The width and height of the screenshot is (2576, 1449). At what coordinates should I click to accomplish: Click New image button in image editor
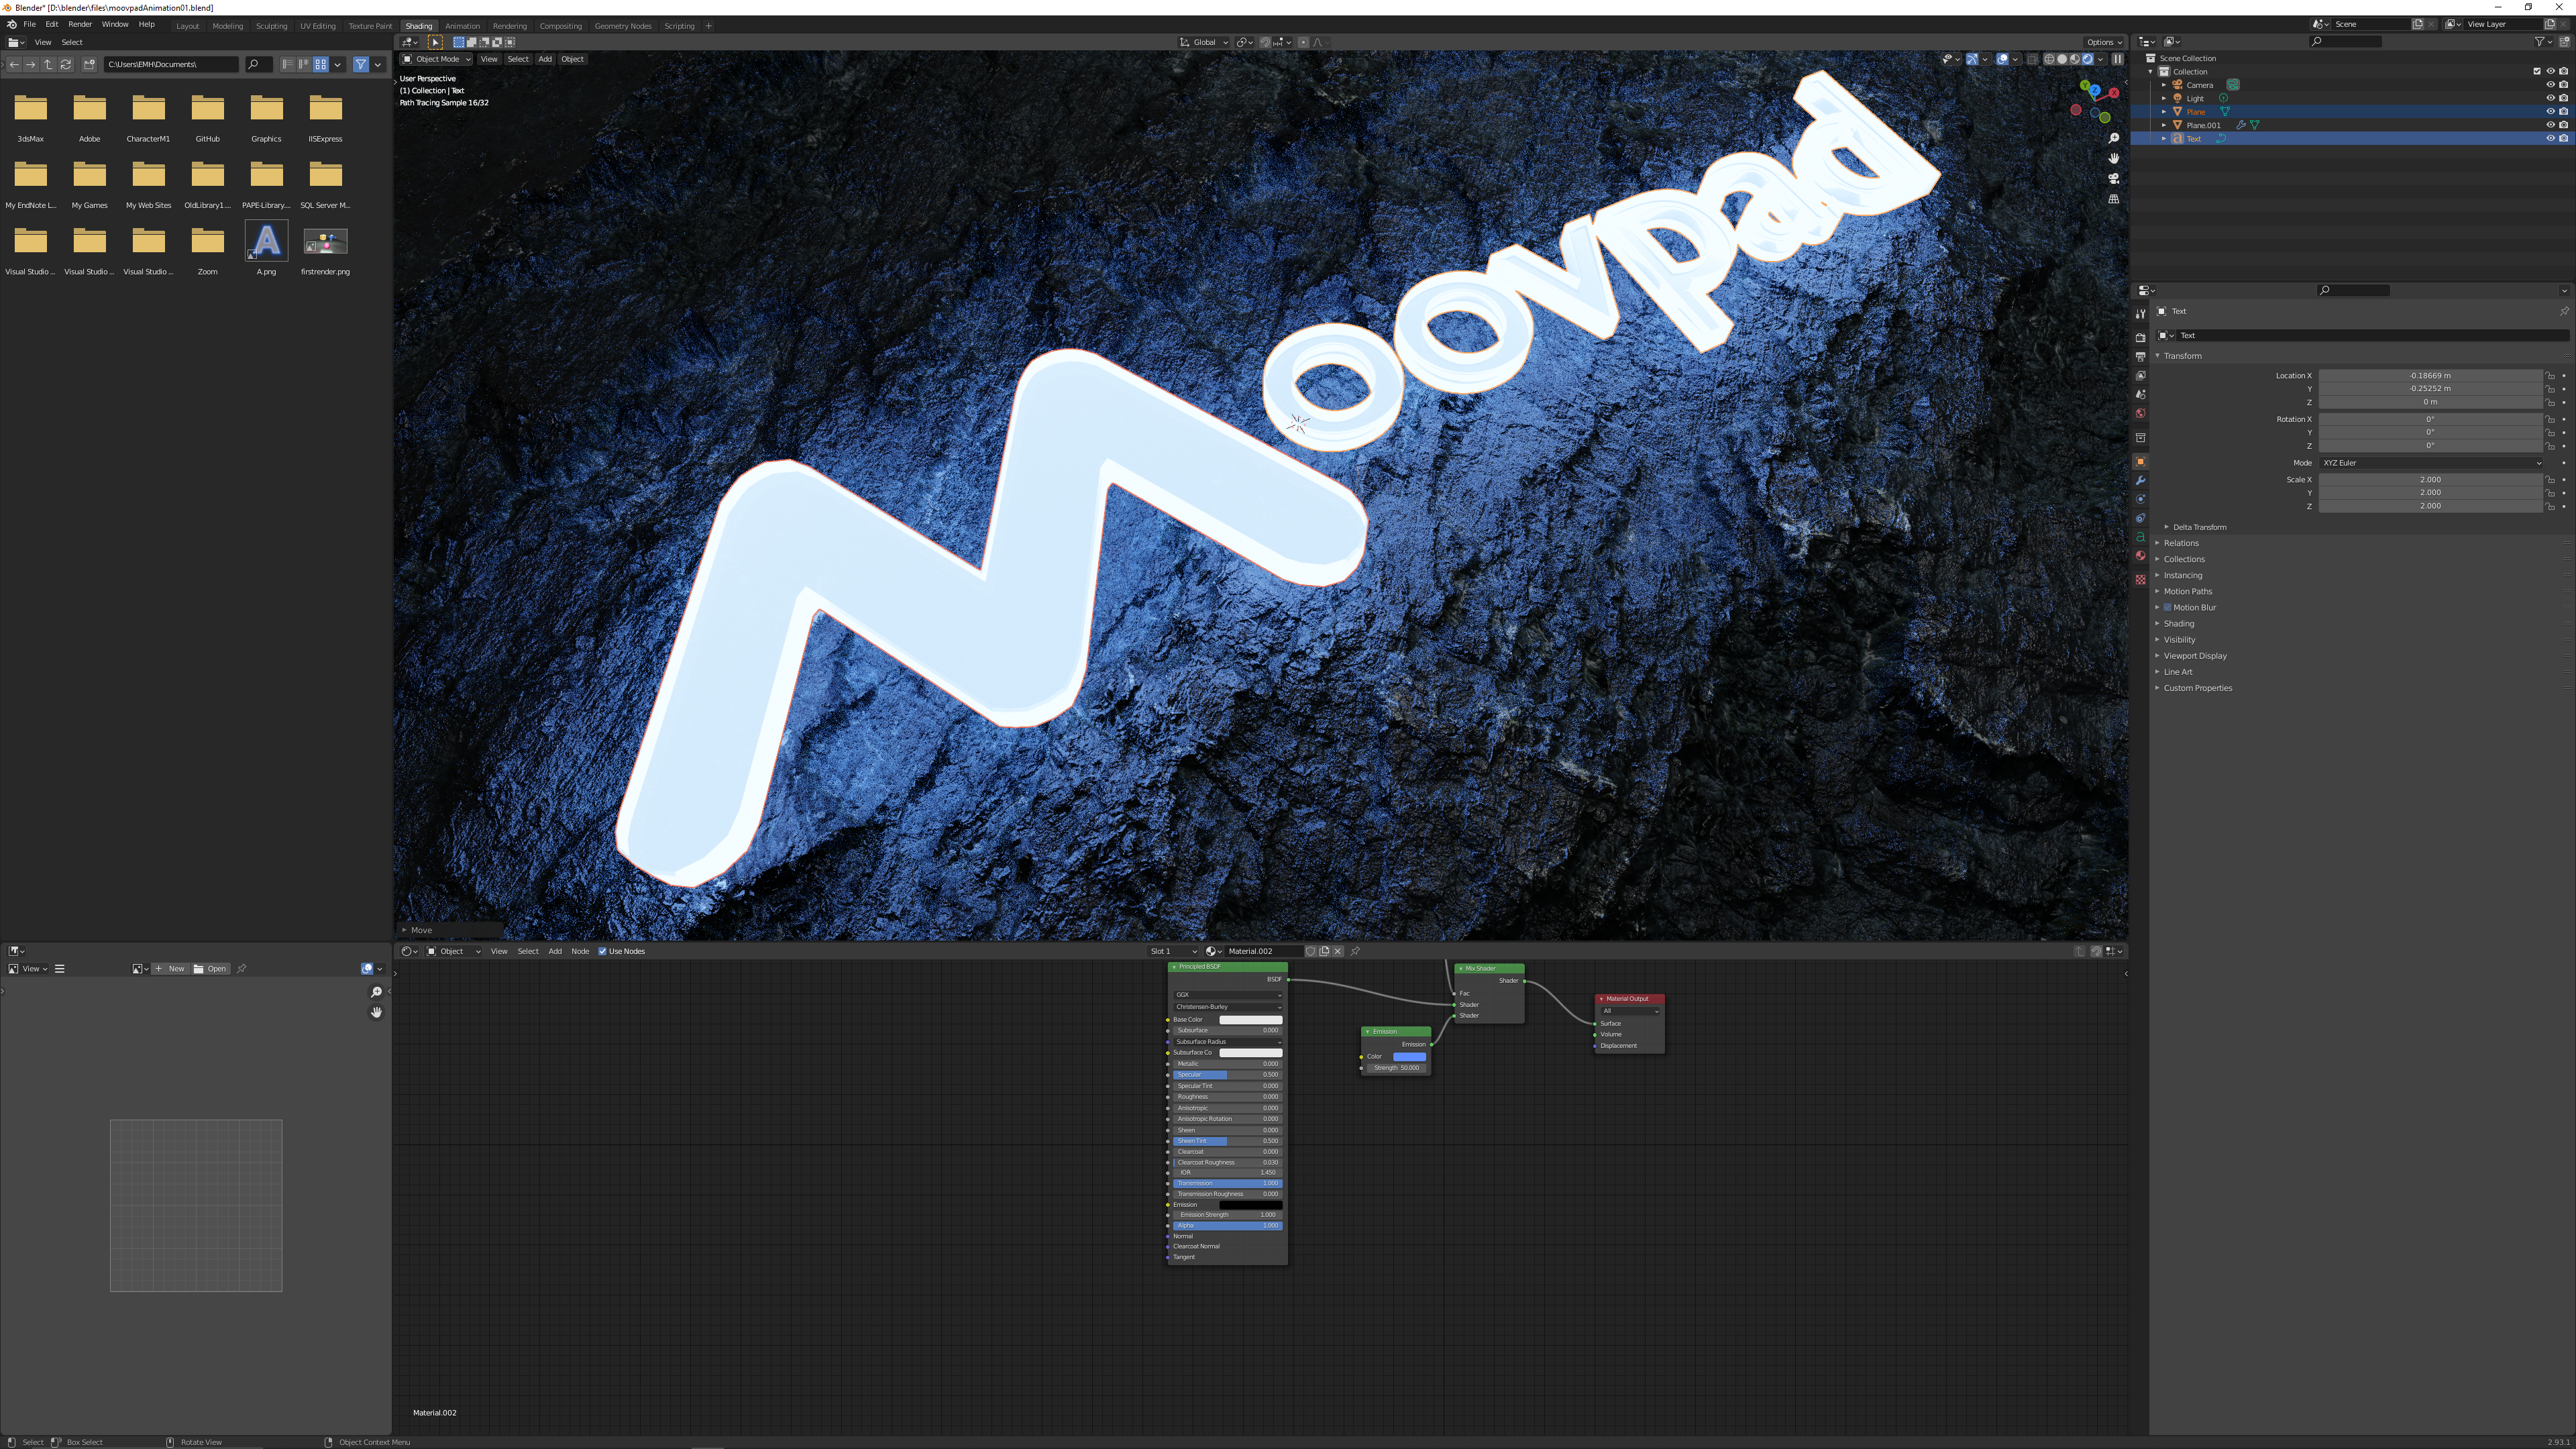pyautogui.click(x=170, y=969)
